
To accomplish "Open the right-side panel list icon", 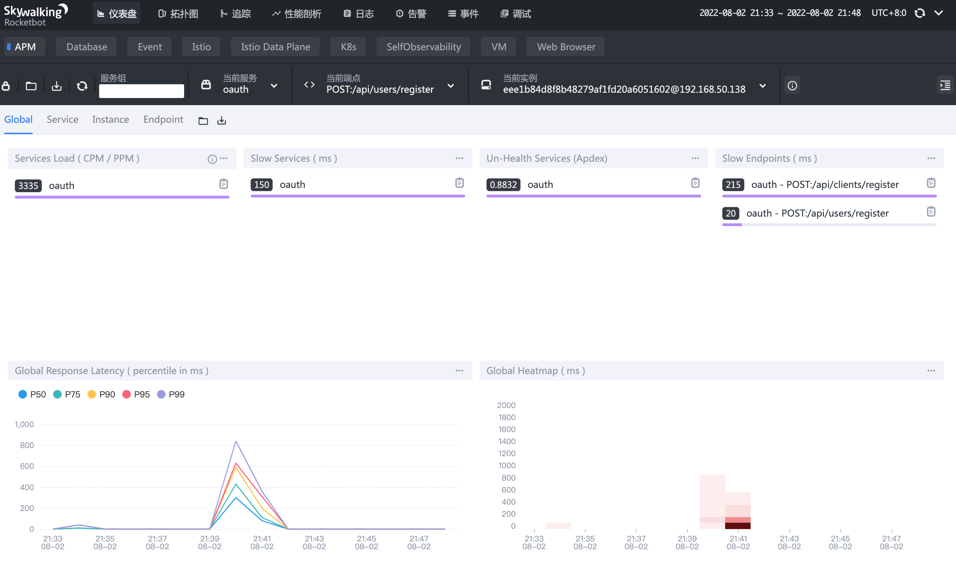I will point(945,86).
